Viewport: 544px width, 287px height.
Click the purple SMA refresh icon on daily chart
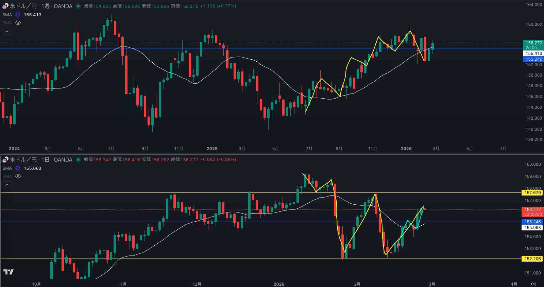click(x=18, y=168)
